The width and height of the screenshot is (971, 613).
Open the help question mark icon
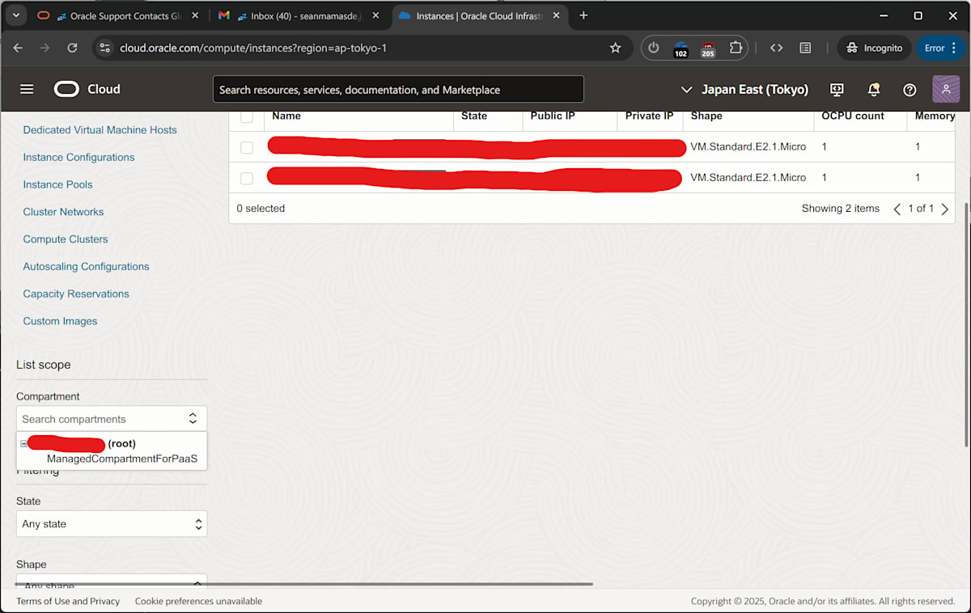click(910, 89)
